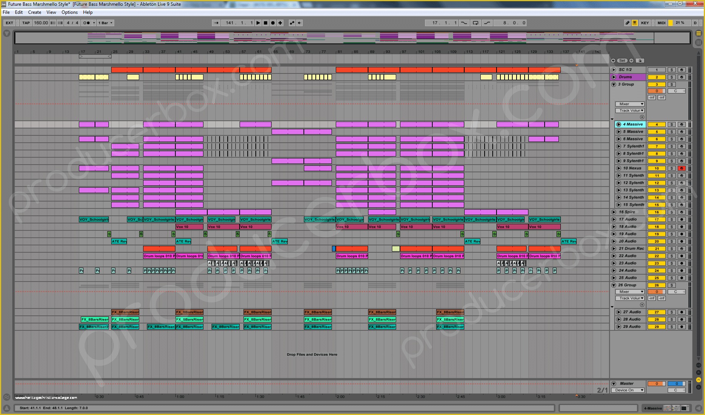The height and width of the screenshot is (415, 705).
Task: Click the Play button in the transport
Action: click(x=258, y=23)
